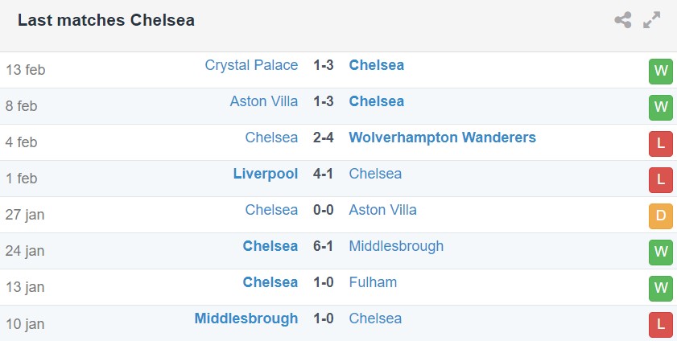Image resolution: width=677 pixels, height=341 pixels.
Task: Open the Fulham team link
Action: [x=373, y=282]
